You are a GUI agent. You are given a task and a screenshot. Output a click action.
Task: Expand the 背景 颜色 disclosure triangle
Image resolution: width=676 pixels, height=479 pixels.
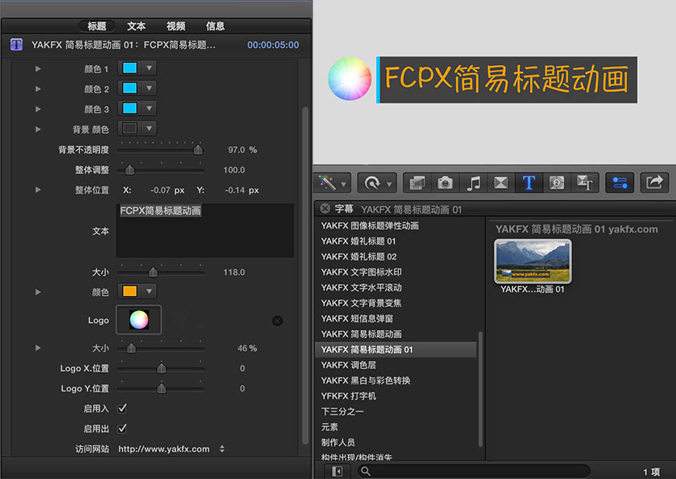click(38, 129)
